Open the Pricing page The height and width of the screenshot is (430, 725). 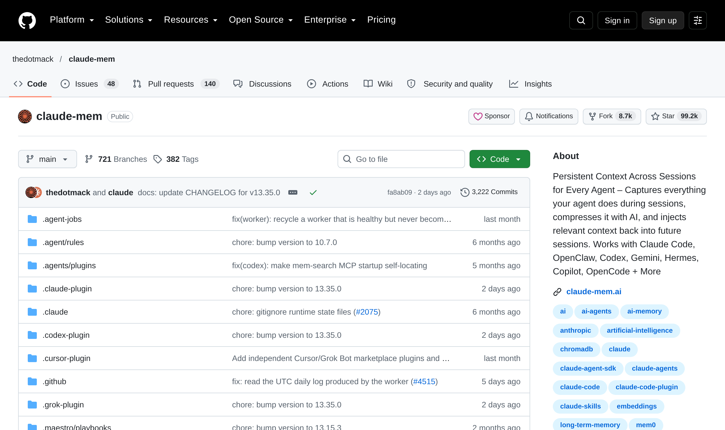pyautogui.click(x=381, y=20)
